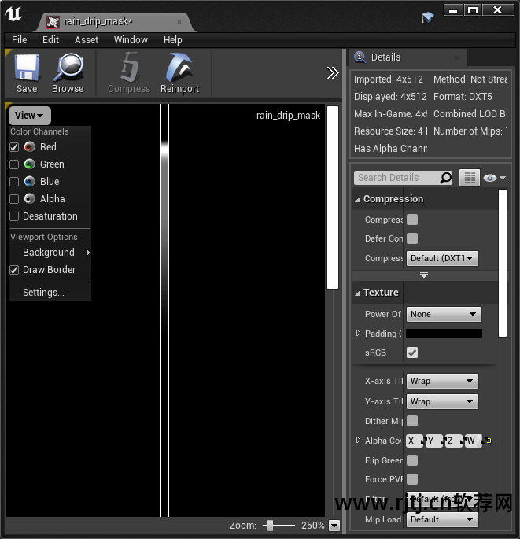Image resolution: width=520 pixels, height=539 pixels.
Task: Click the search magnifier in Search Details
Action: [x=446, y=178]
